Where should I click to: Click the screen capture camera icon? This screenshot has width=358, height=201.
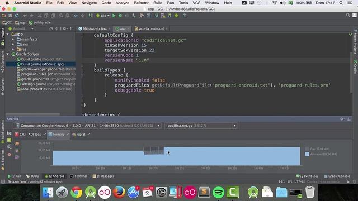tap(9, 133)
